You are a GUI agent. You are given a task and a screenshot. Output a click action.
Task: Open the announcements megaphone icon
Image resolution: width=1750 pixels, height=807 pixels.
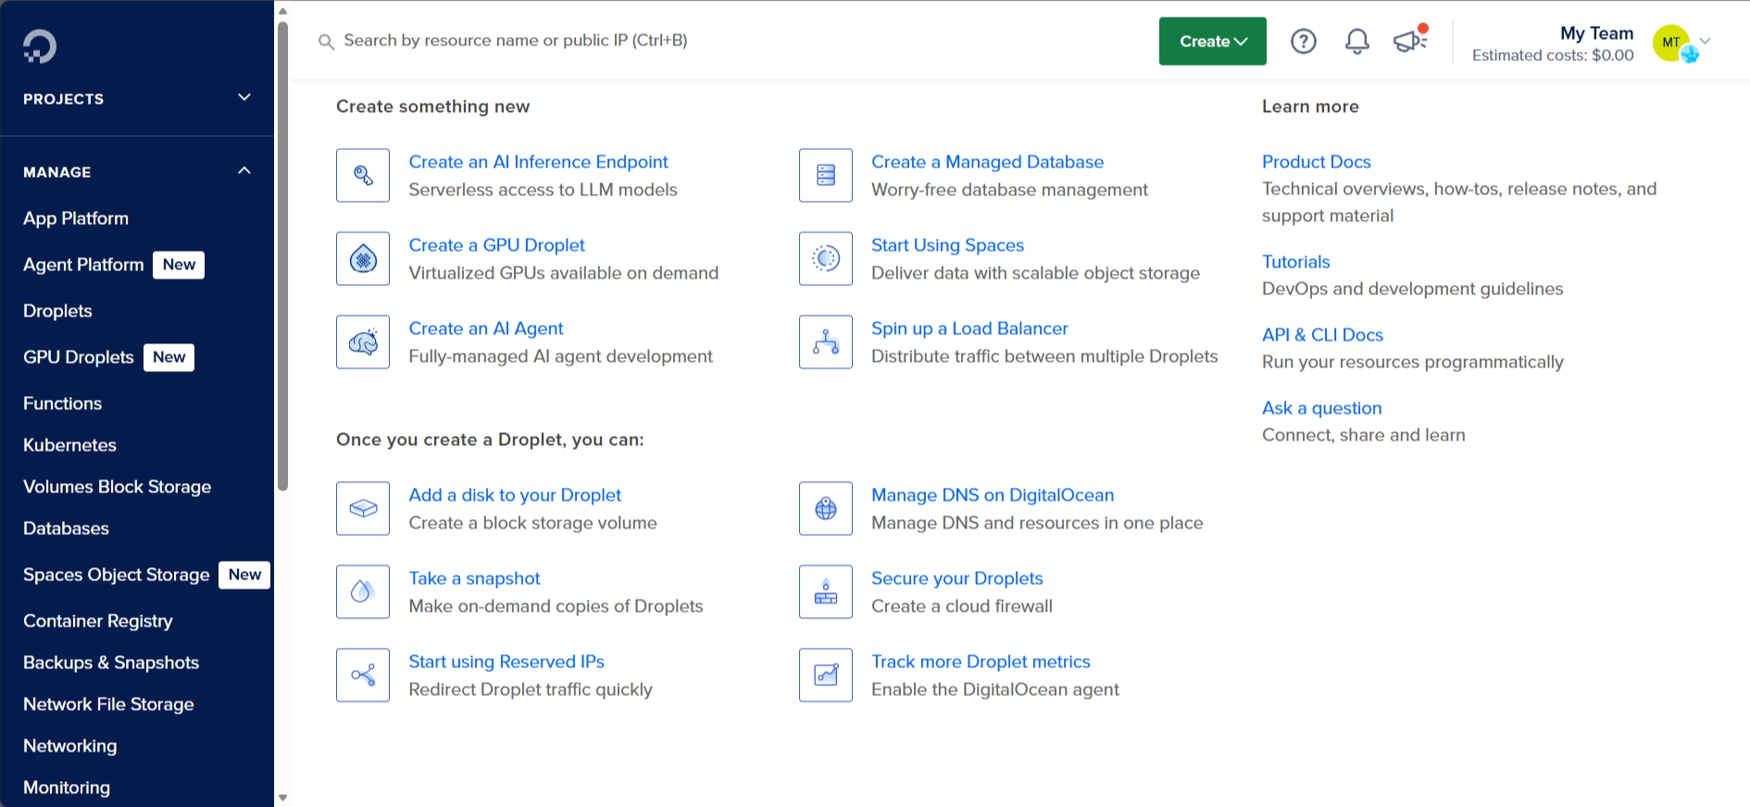(x=1410, y=40)
